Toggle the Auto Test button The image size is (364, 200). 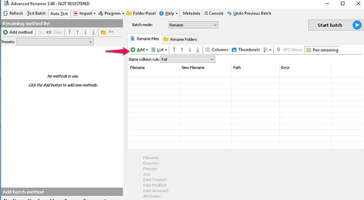(x=59, y=13)
